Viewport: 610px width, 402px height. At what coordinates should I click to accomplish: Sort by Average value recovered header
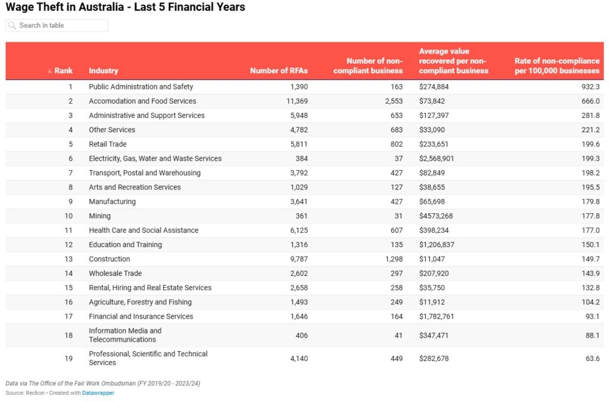(x=453, y=61)
